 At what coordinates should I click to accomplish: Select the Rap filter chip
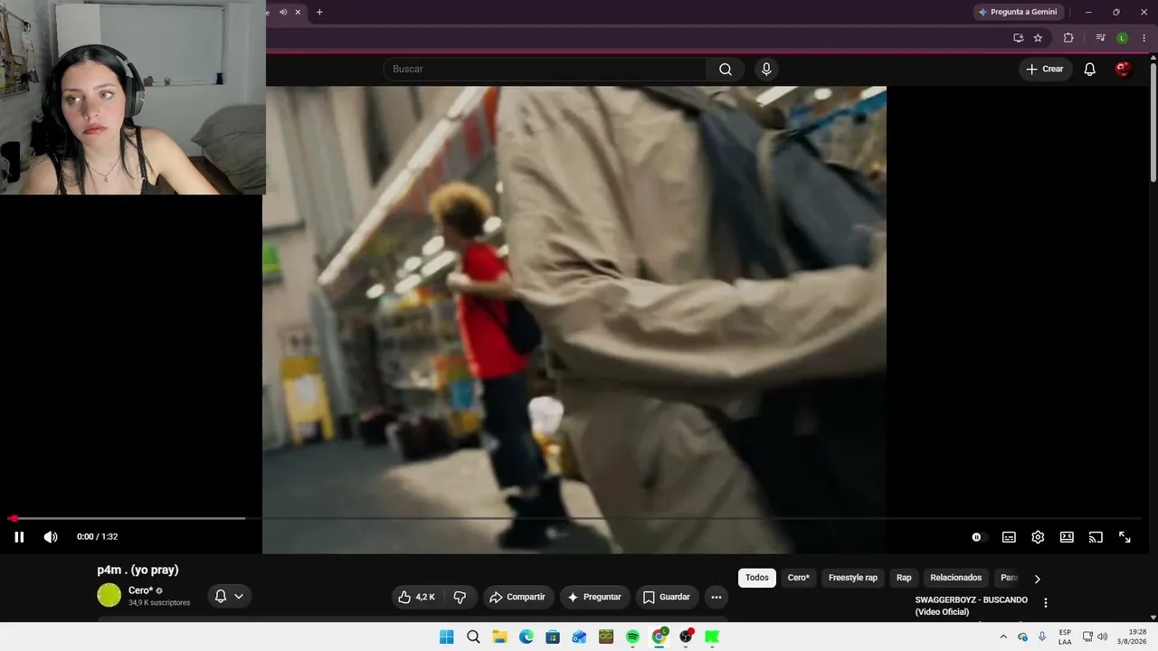904,578
